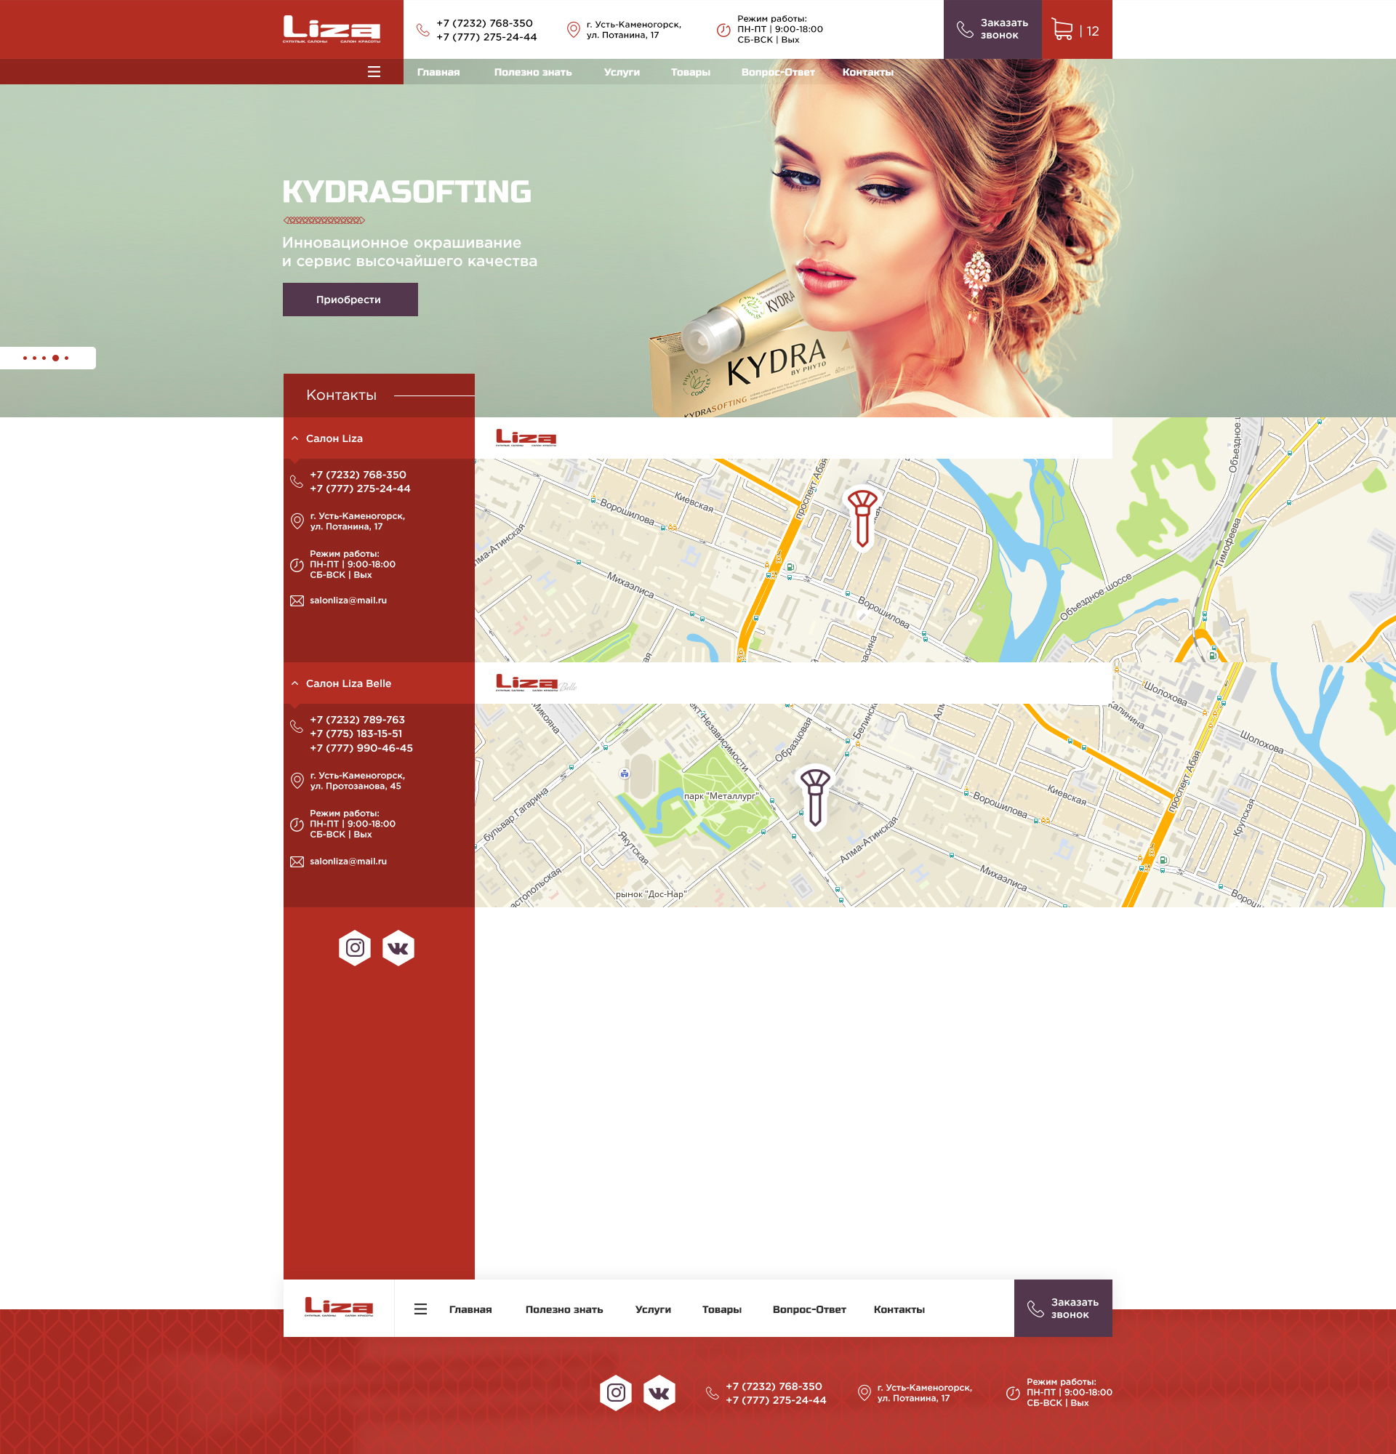Open Услуги in top navigation

point(622,72)
